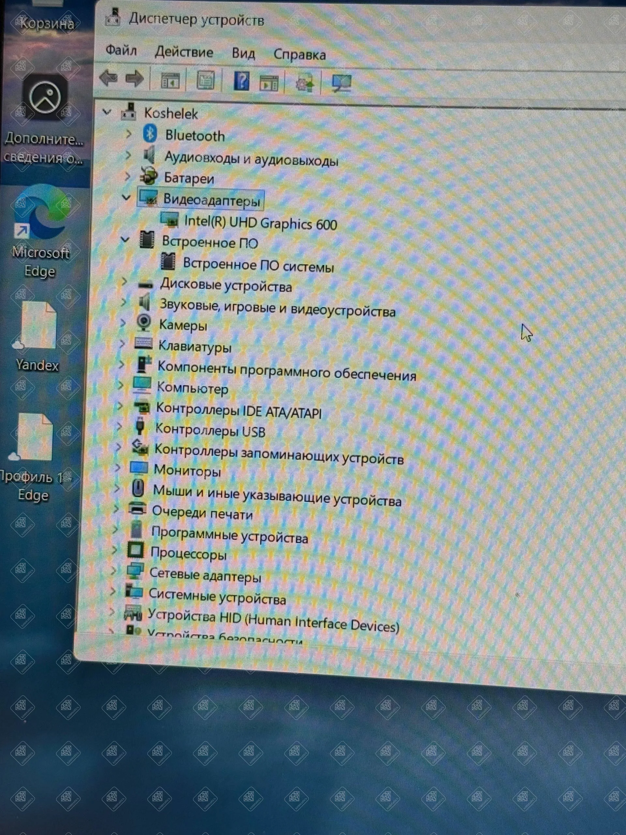Expand the Процессоры category
This screenshot has width=626, height=835.
click(114, 550)
